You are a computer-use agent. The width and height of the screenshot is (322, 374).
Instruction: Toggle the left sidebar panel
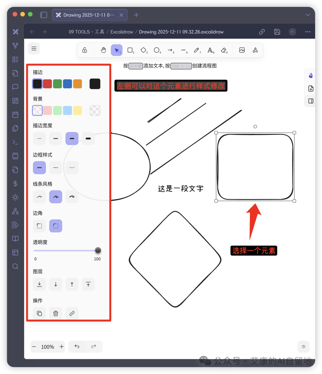click(44, 15)
